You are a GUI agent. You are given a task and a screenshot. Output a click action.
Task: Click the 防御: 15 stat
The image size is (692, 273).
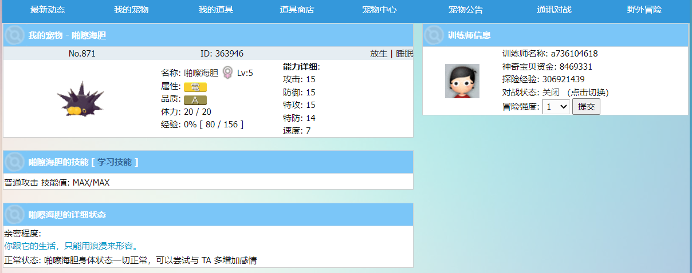pos(299,93)
